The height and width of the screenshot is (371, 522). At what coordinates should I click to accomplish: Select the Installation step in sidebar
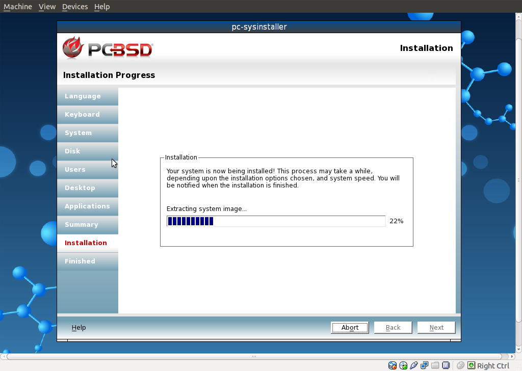click(x=88, y=243)
